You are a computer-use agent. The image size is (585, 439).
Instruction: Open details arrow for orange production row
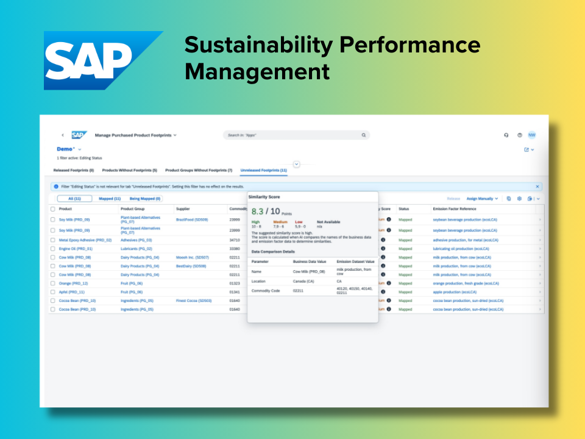click(x=540, y=284)
